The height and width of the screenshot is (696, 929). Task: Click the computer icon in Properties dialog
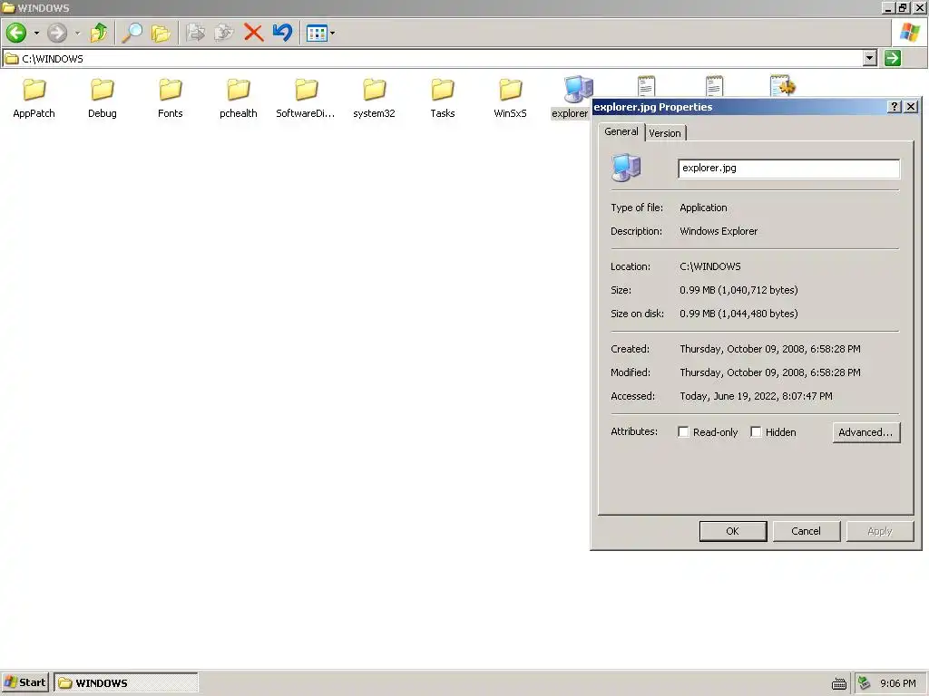coord(626,168)
